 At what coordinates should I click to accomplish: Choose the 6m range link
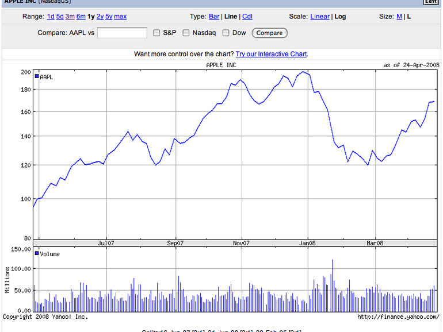[x=81, y=17]
